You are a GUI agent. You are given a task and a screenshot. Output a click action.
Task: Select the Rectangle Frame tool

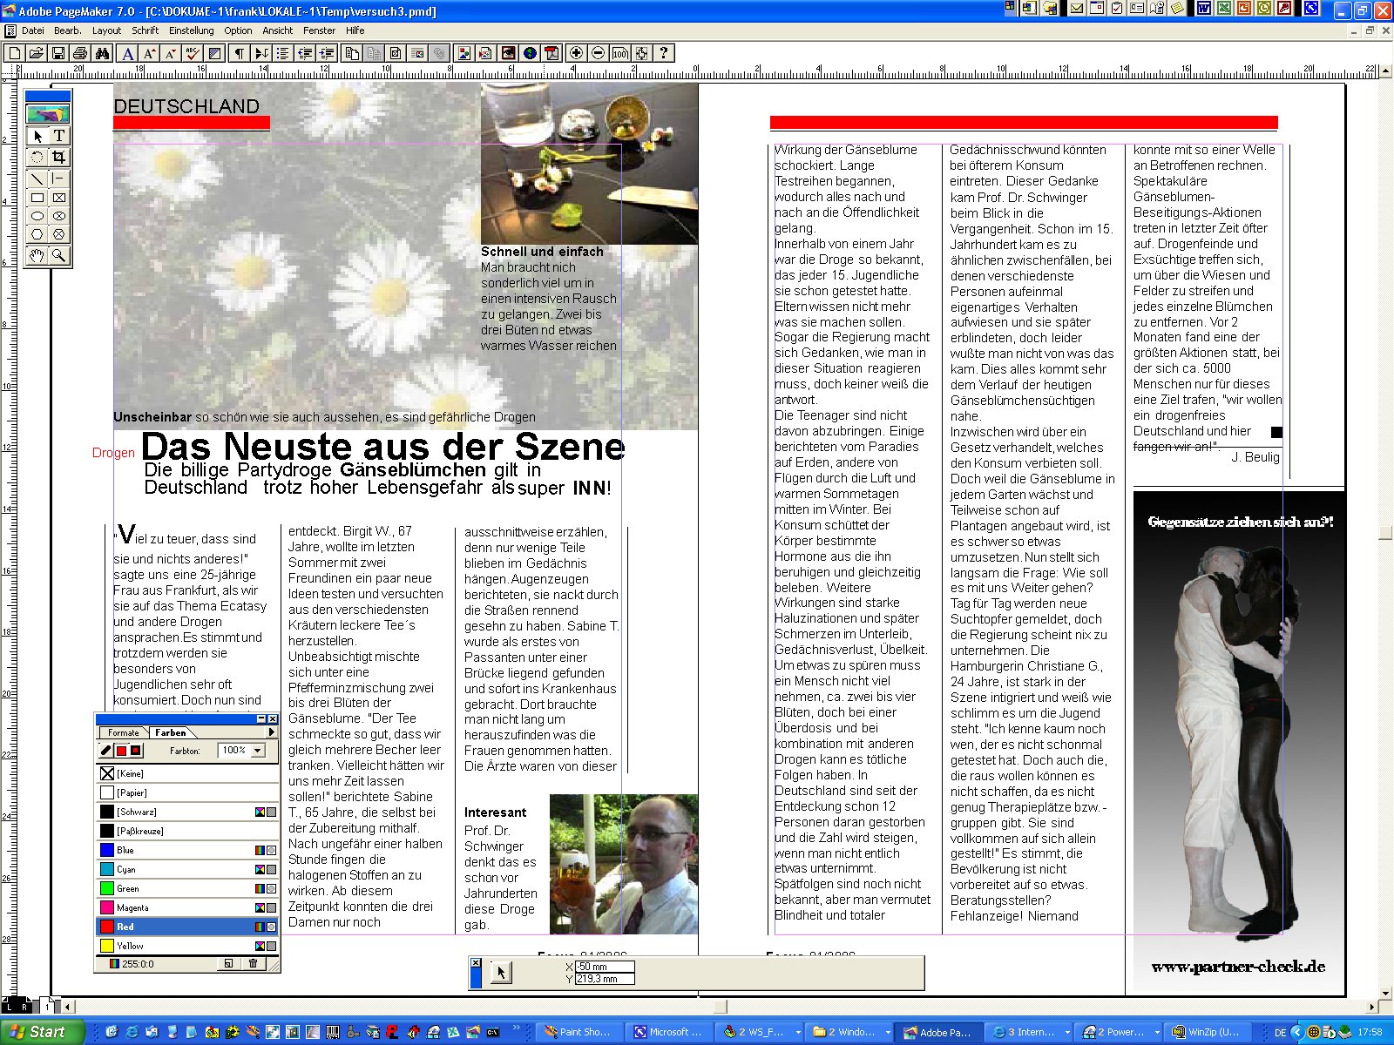(58, 198)
